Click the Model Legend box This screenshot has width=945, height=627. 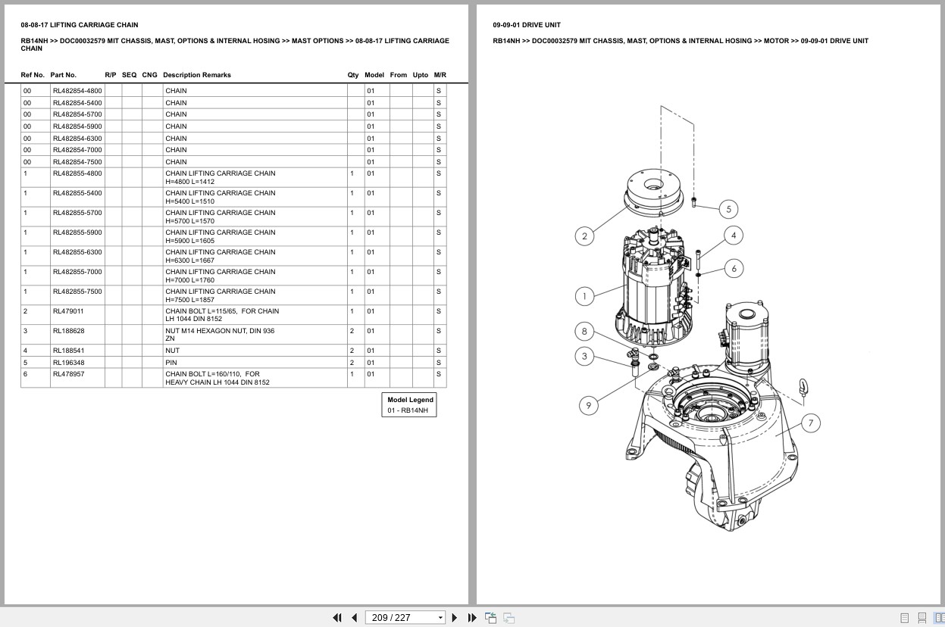pos(409,404)
